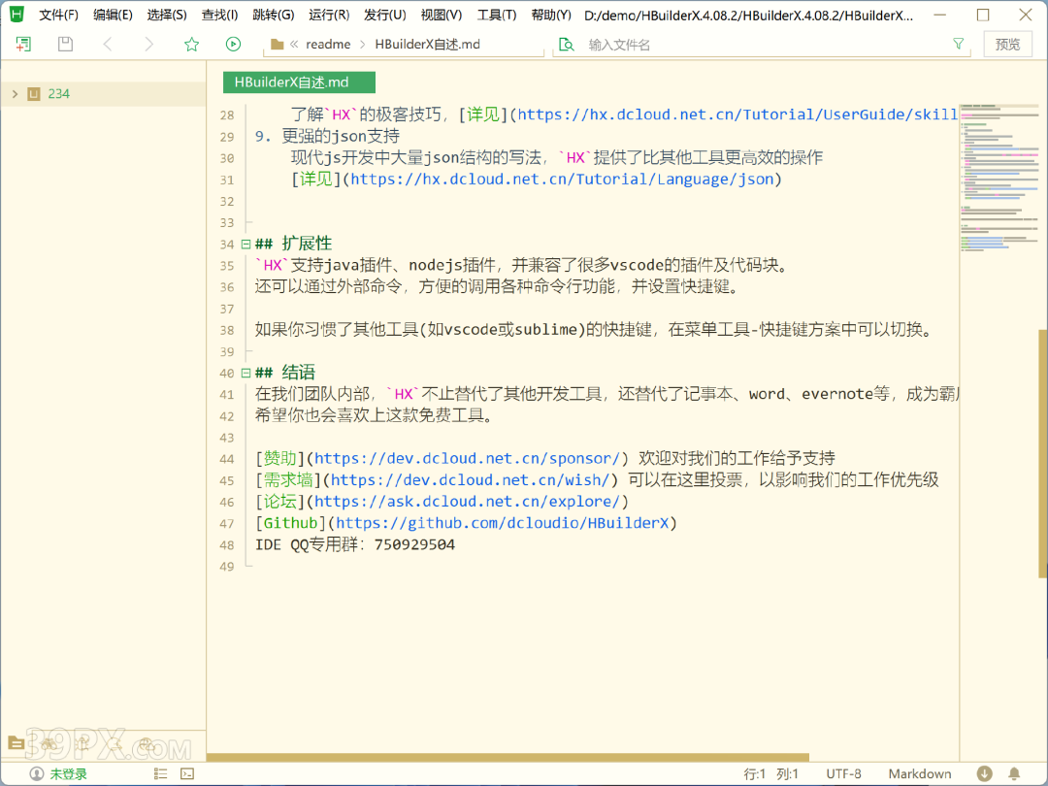Open the terminal icon in status bar
The image size is (1048, 786).
tap(188, 774)
